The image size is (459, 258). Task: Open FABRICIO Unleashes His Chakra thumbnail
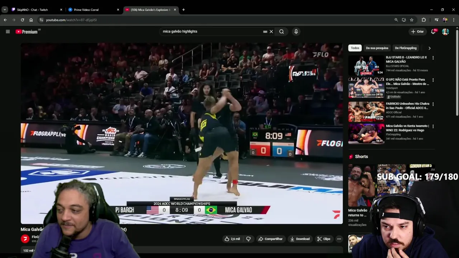[x=366, y=112]
